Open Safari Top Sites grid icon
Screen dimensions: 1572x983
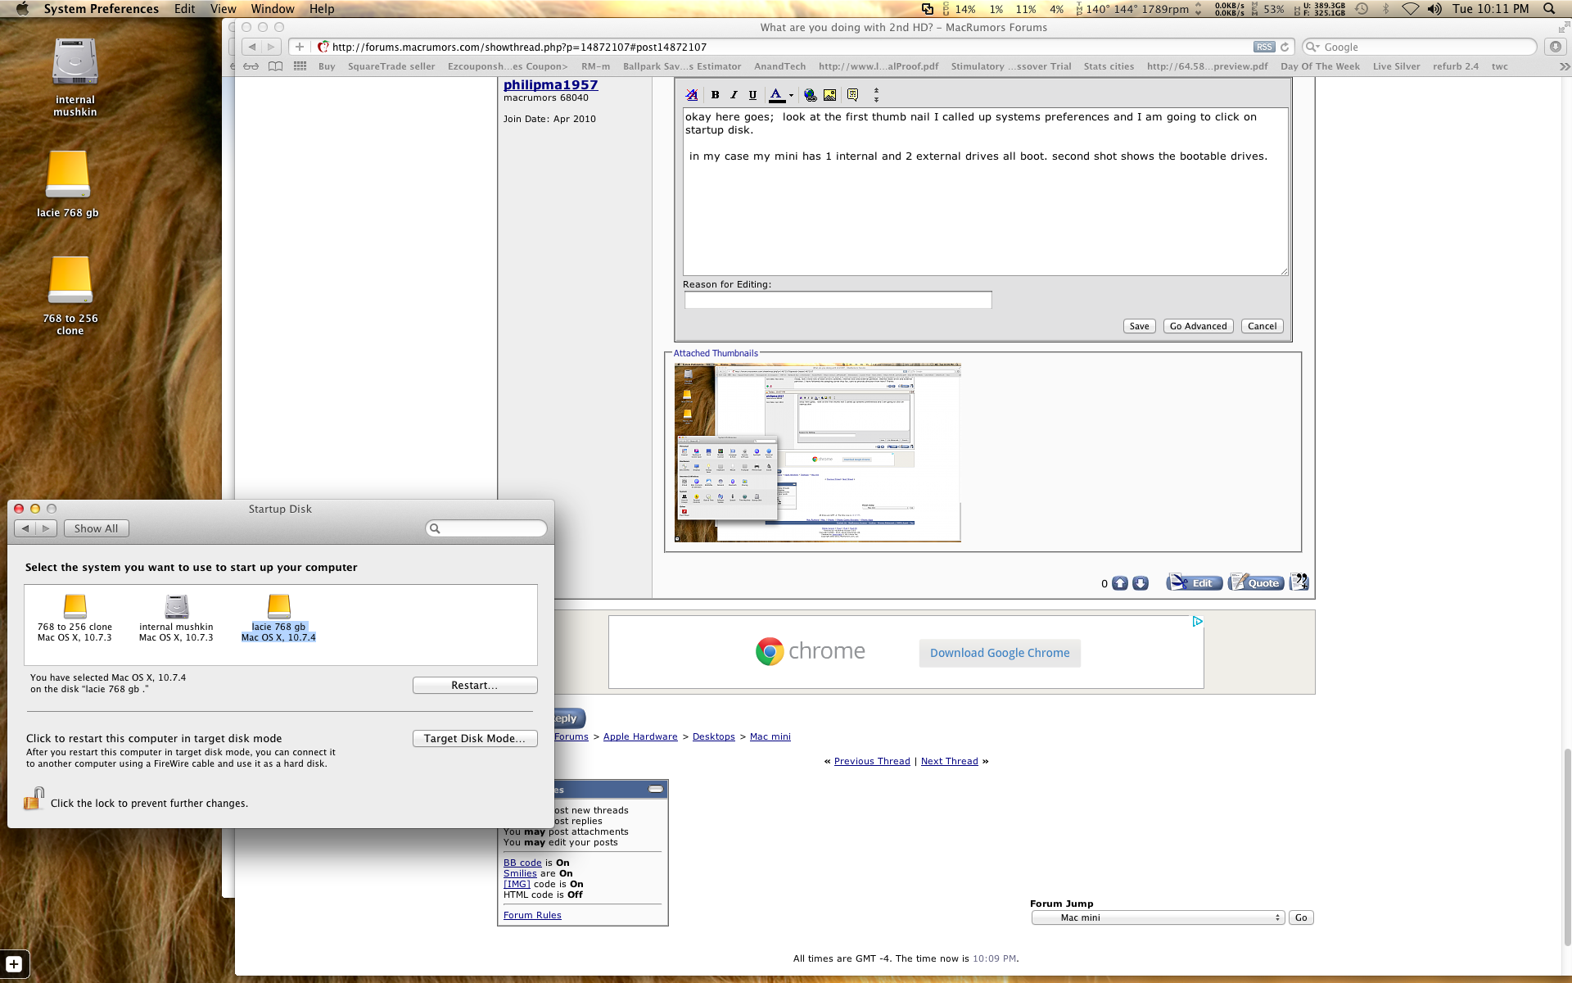(300, 66)
